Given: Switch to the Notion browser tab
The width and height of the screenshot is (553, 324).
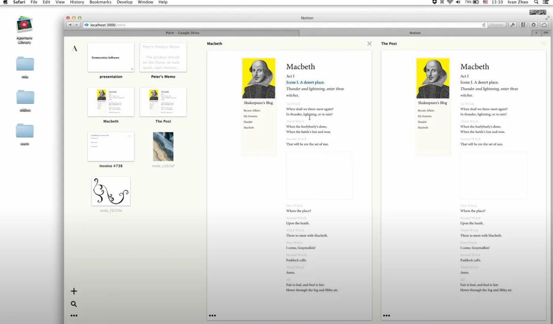Looking at the screenshot, I should pos(415,33).
